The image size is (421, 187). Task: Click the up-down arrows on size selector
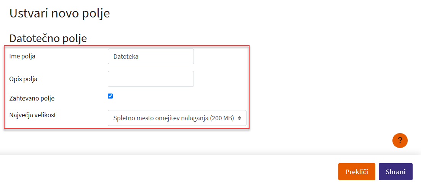click(239, 118)
